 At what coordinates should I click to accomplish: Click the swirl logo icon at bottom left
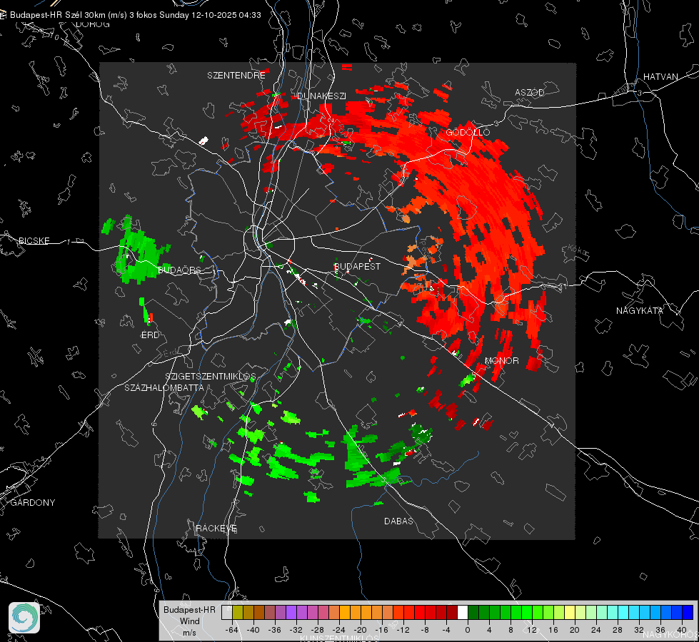tap(24, 618)
